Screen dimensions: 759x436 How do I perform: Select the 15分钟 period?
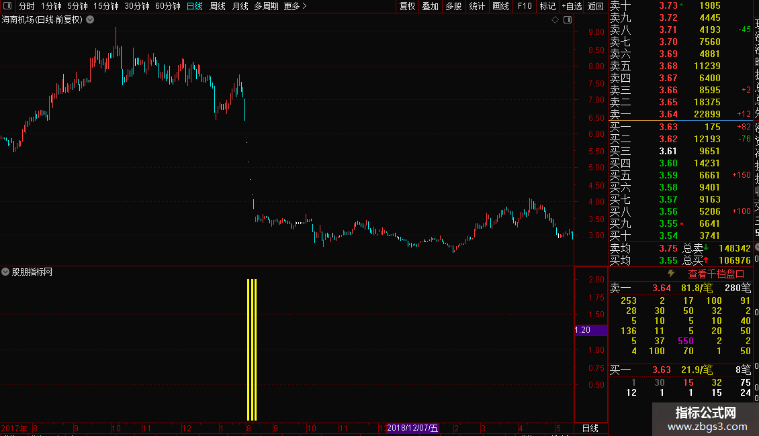[106, 6]
